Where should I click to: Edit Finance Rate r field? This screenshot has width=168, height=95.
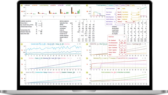click(40, 23)
